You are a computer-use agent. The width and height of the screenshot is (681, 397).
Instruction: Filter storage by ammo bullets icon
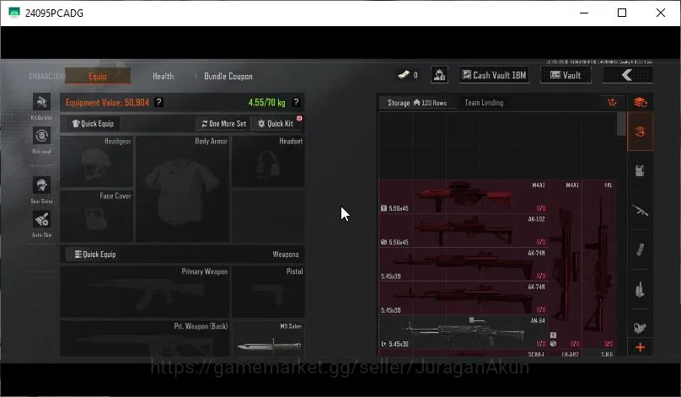tap(641, 289)
